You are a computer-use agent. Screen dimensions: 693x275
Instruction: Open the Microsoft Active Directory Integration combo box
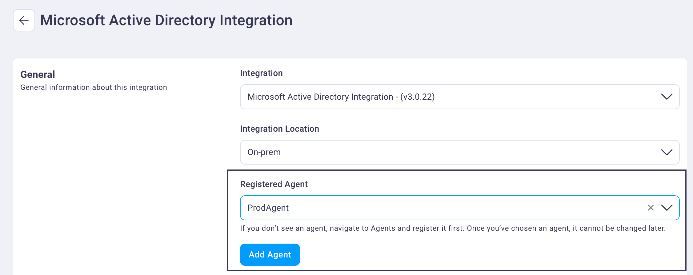coord(460,97)
